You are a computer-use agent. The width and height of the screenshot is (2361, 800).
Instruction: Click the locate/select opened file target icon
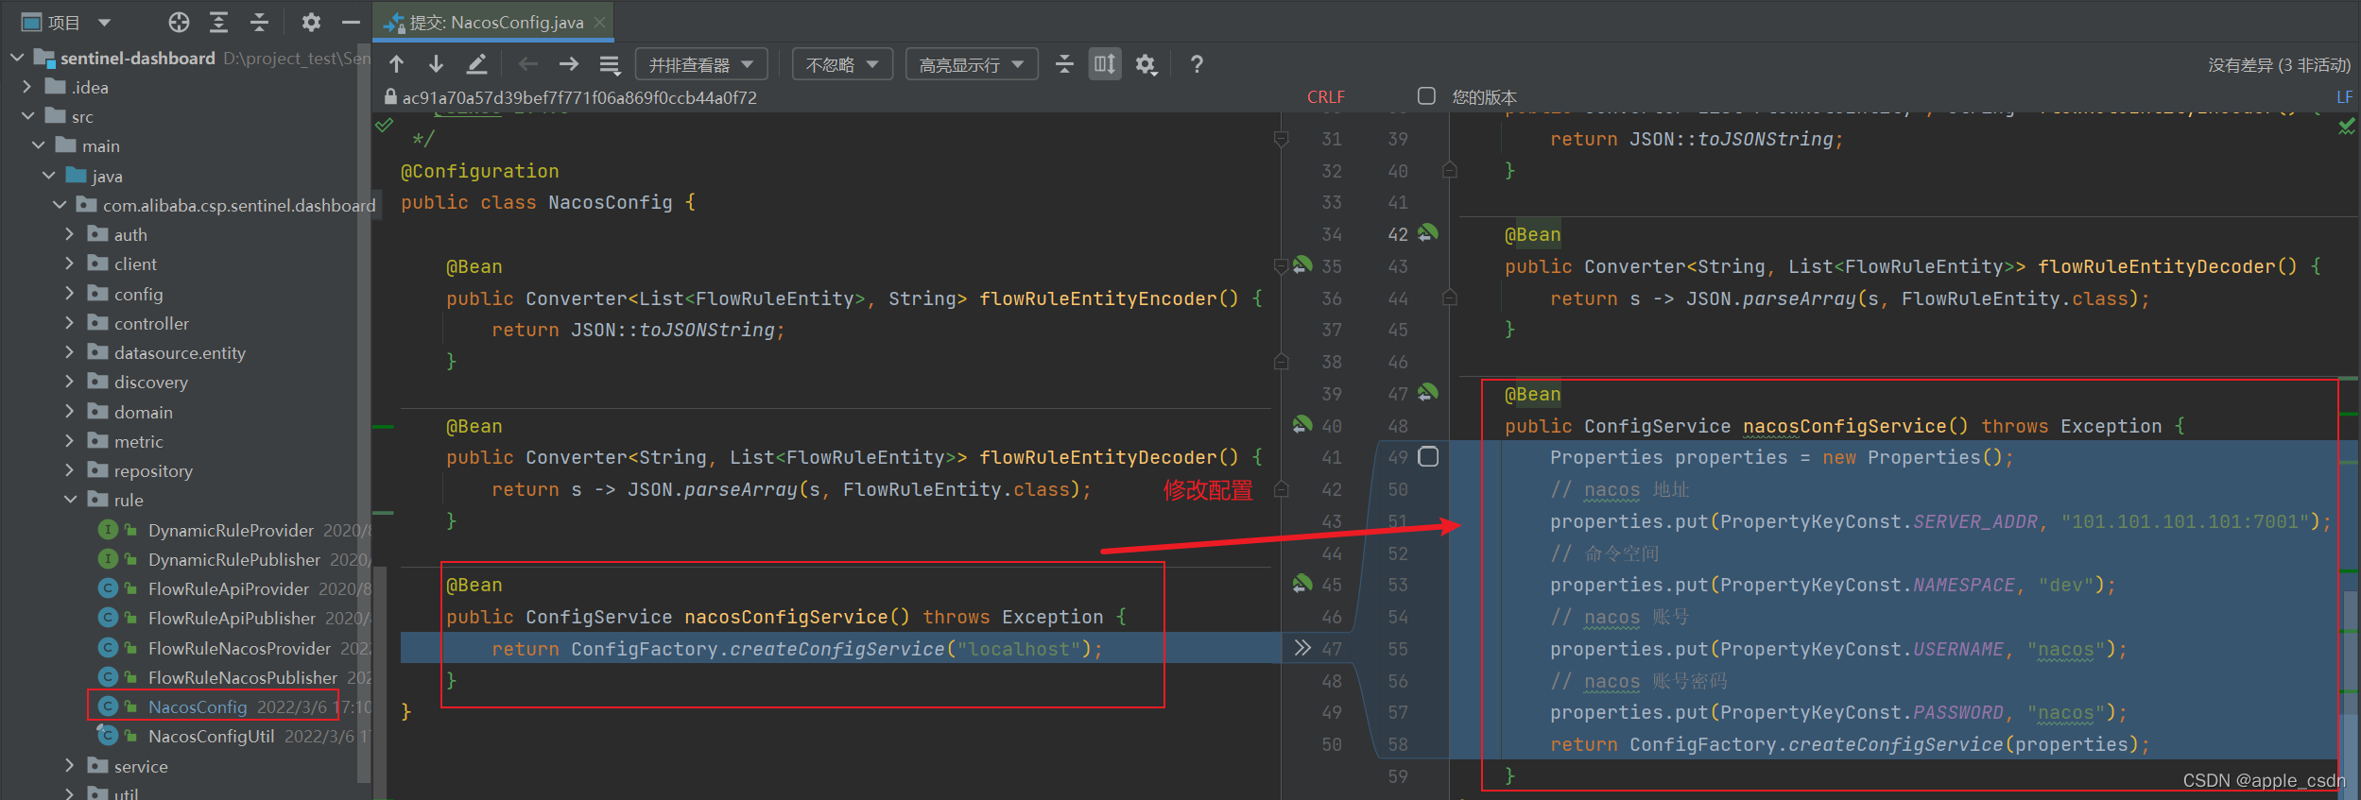tap(179, 22)
